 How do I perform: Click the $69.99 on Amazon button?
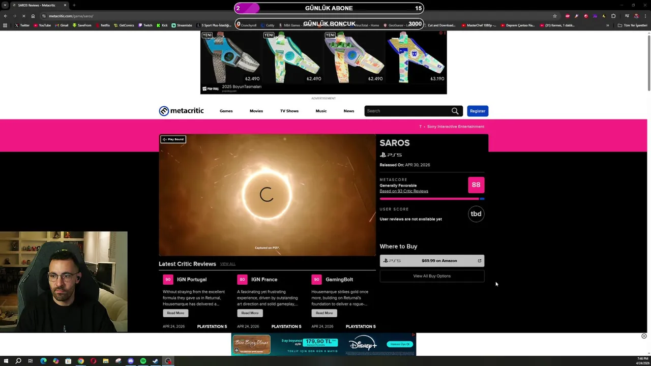[432, 261]
